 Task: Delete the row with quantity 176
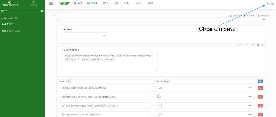(260, 115)
